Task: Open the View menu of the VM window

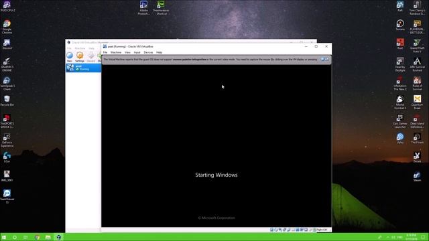Action: 127,52
